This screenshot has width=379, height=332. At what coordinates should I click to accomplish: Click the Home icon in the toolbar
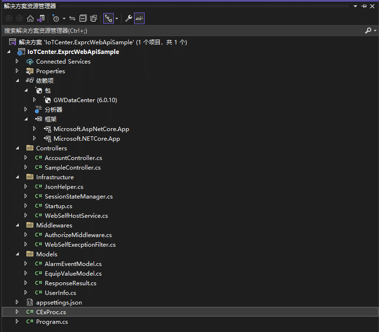tap(30, 18)
